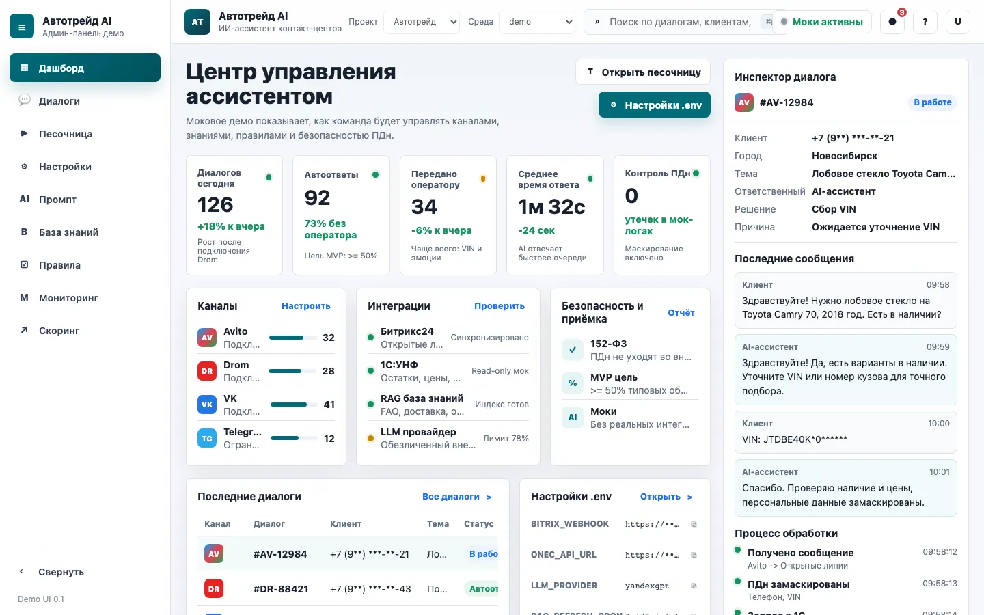This screenshot has height=615, width=984.
Task: Click Проверить link in Интеграции
Action: click(500, 305)
